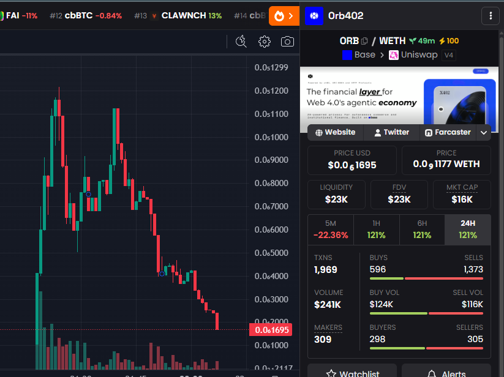Click the PRICE USD $0.0₆1695 box
The image size is (504, 377).
[x=352, y=160]
